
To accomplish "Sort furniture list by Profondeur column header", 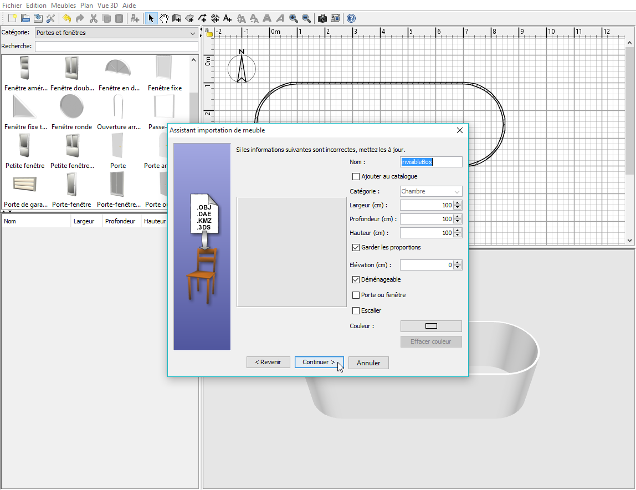I will (121, 221).
